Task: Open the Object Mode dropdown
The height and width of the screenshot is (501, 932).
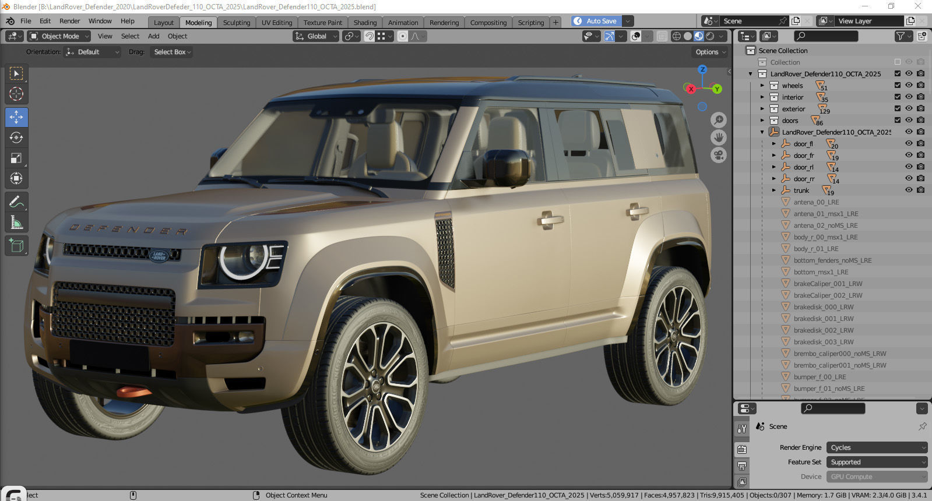Action: pos(59,36)
